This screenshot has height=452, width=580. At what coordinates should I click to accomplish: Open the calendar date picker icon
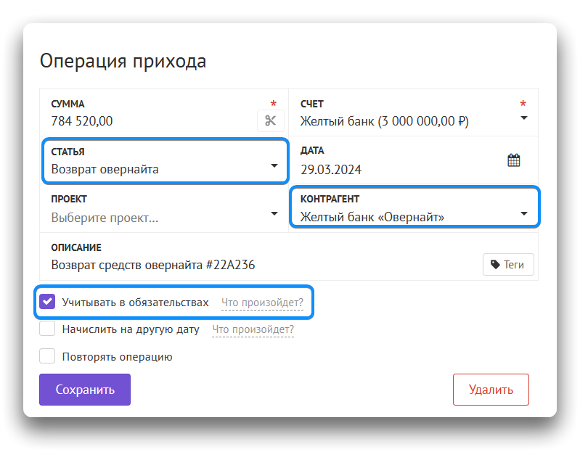pos(513,160)
